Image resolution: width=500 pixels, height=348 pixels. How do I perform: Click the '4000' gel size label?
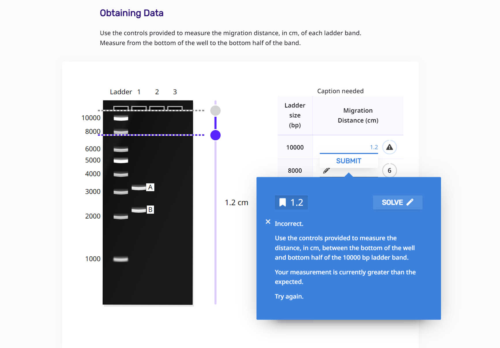(93, 174)
